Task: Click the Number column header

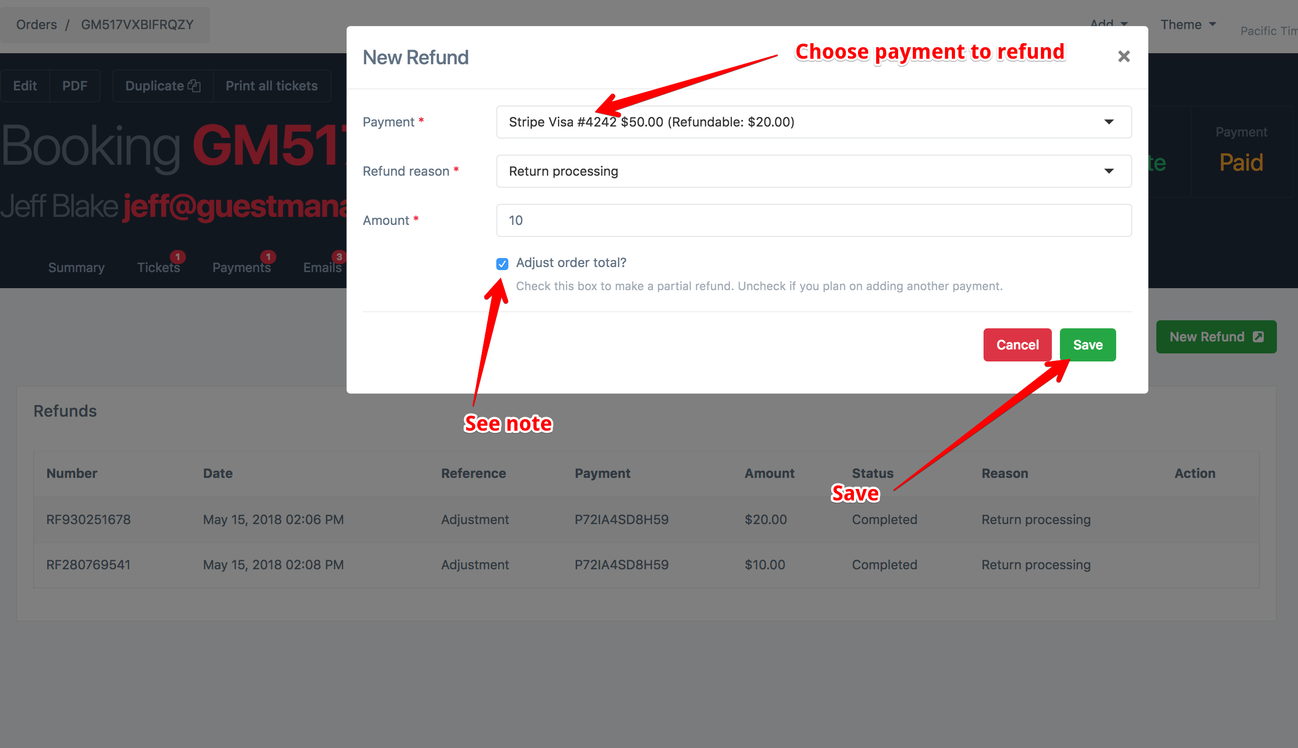Action: pyautogui.click(x=72, y=473)
